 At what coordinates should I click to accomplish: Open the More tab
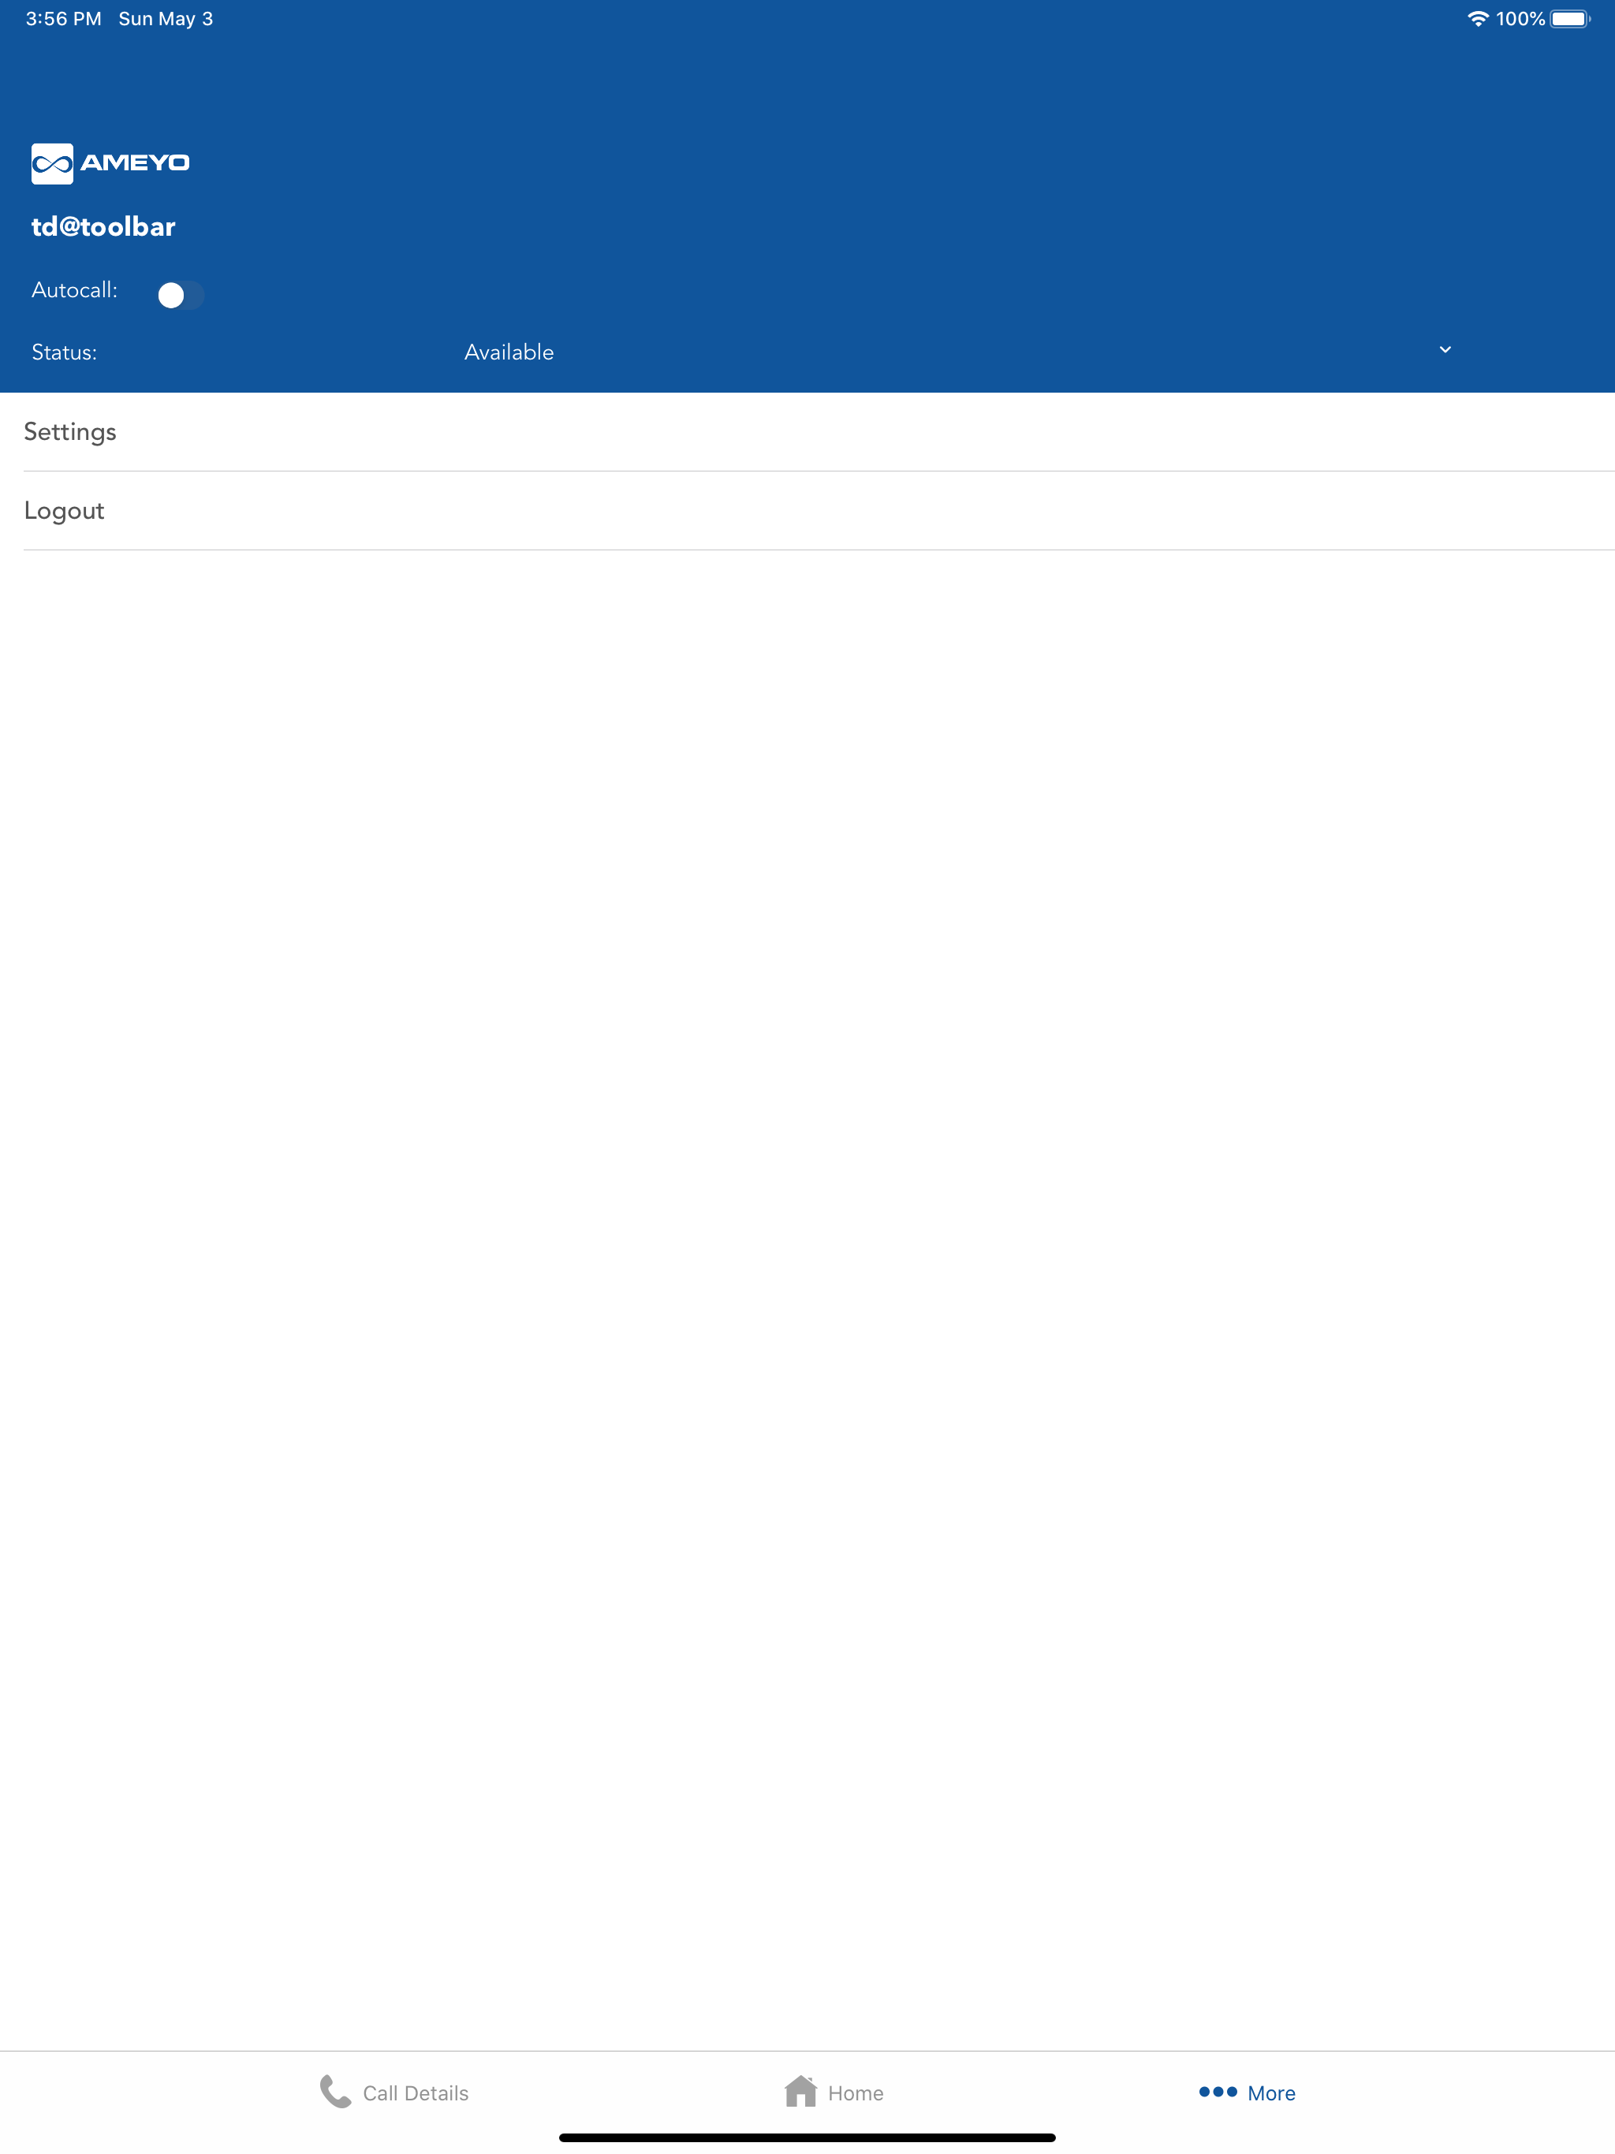(1247, 2092)
